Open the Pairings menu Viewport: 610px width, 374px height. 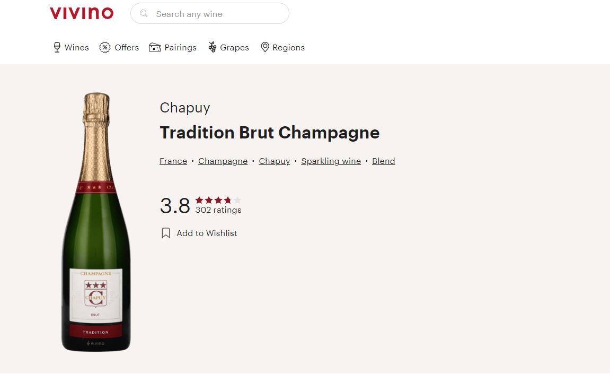click(x=180, y=48)
